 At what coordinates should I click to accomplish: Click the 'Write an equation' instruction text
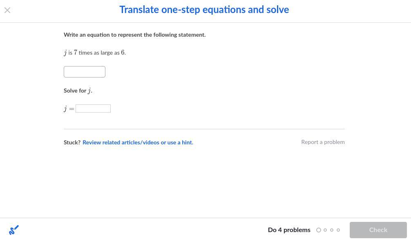pyautogui.click(x=134, y=35)
